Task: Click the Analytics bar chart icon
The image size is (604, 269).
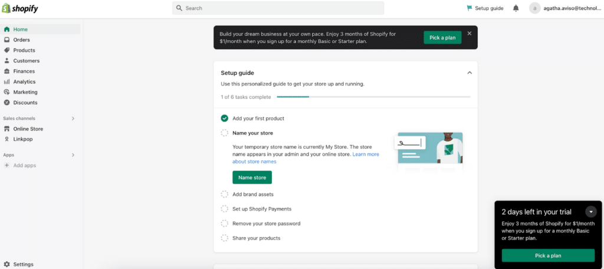Action: coord(6,81)
